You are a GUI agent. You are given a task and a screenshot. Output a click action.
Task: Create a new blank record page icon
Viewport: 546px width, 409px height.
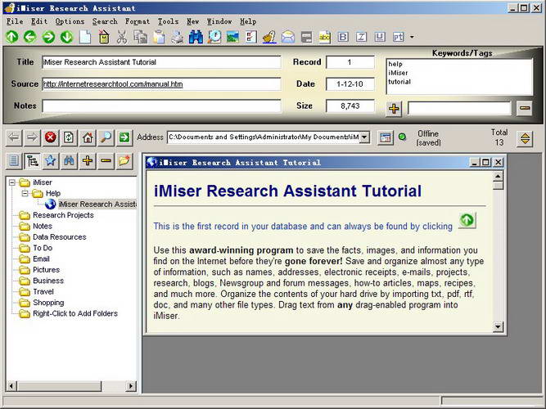point(85,37)
